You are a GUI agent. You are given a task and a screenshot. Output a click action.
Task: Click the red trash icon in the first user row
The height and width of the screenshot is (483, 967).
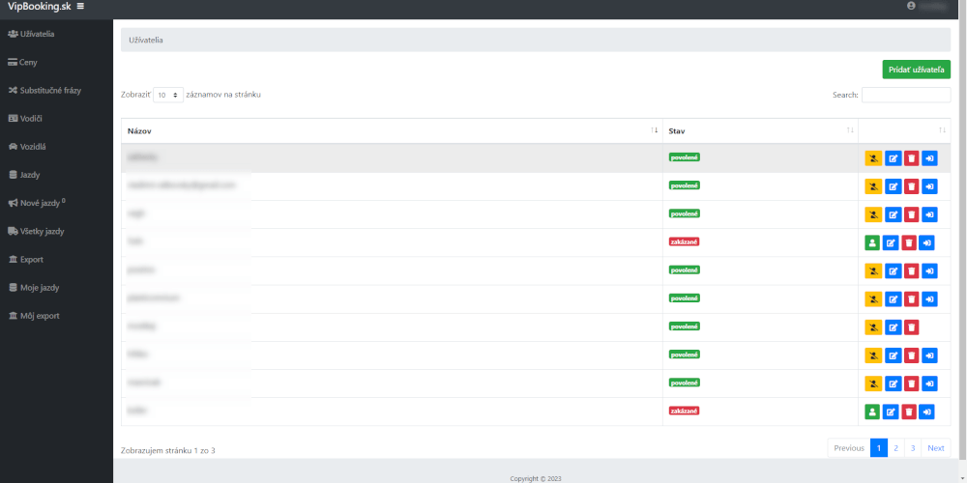pos(911,158)
